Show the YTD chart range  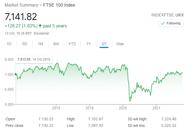coord(72,44)
